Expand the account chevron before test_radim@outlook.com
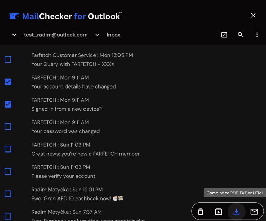266x221 pixels. pyautogui.click(x=14, y=35)
